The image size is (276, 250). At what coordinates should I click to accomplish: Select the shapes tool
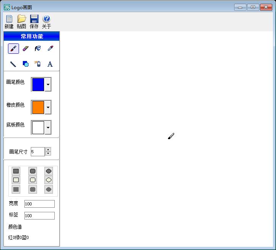(x=26, y=64)
